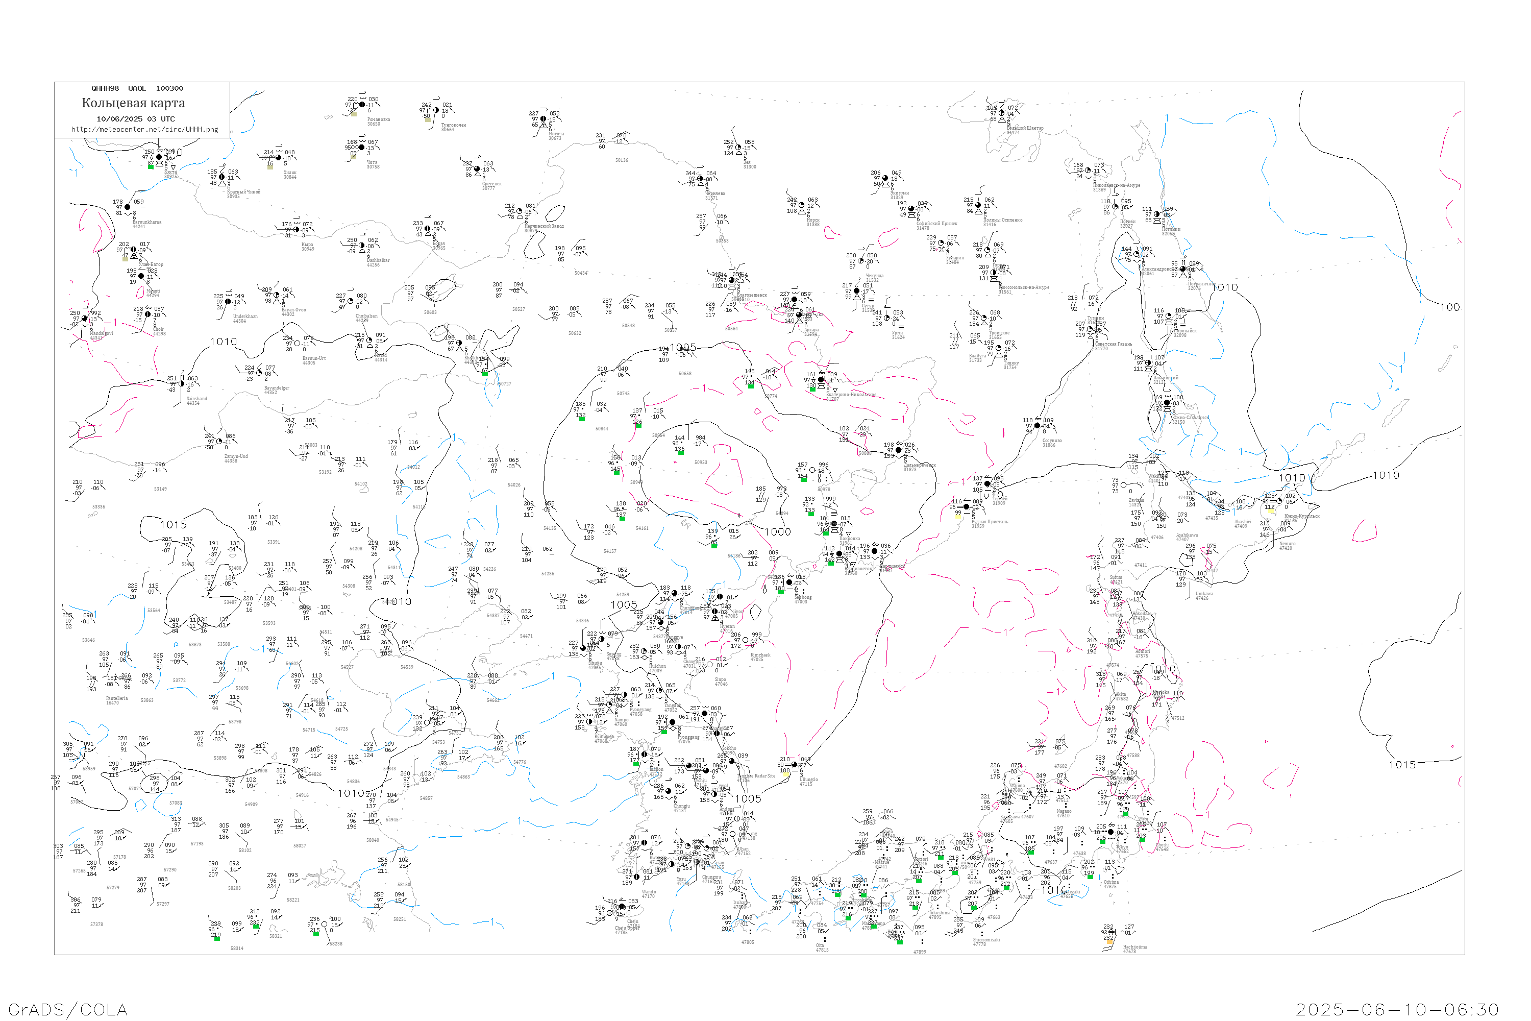1531x1021 pixels.
Task: Click the green marker below Kyakhta station
Action: coord(151,167)
